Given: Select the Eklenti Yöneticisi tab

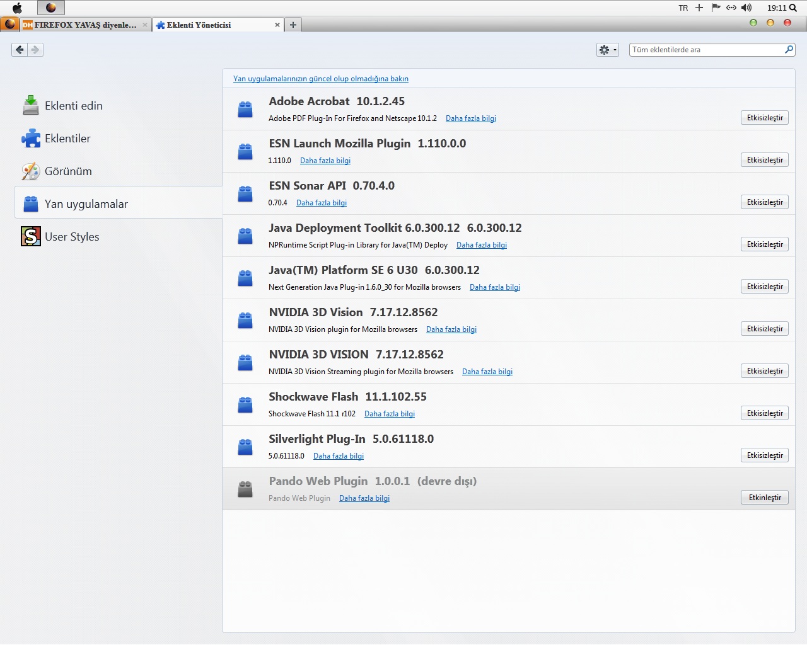Looking at the screenshot, I should pos(218,25).
